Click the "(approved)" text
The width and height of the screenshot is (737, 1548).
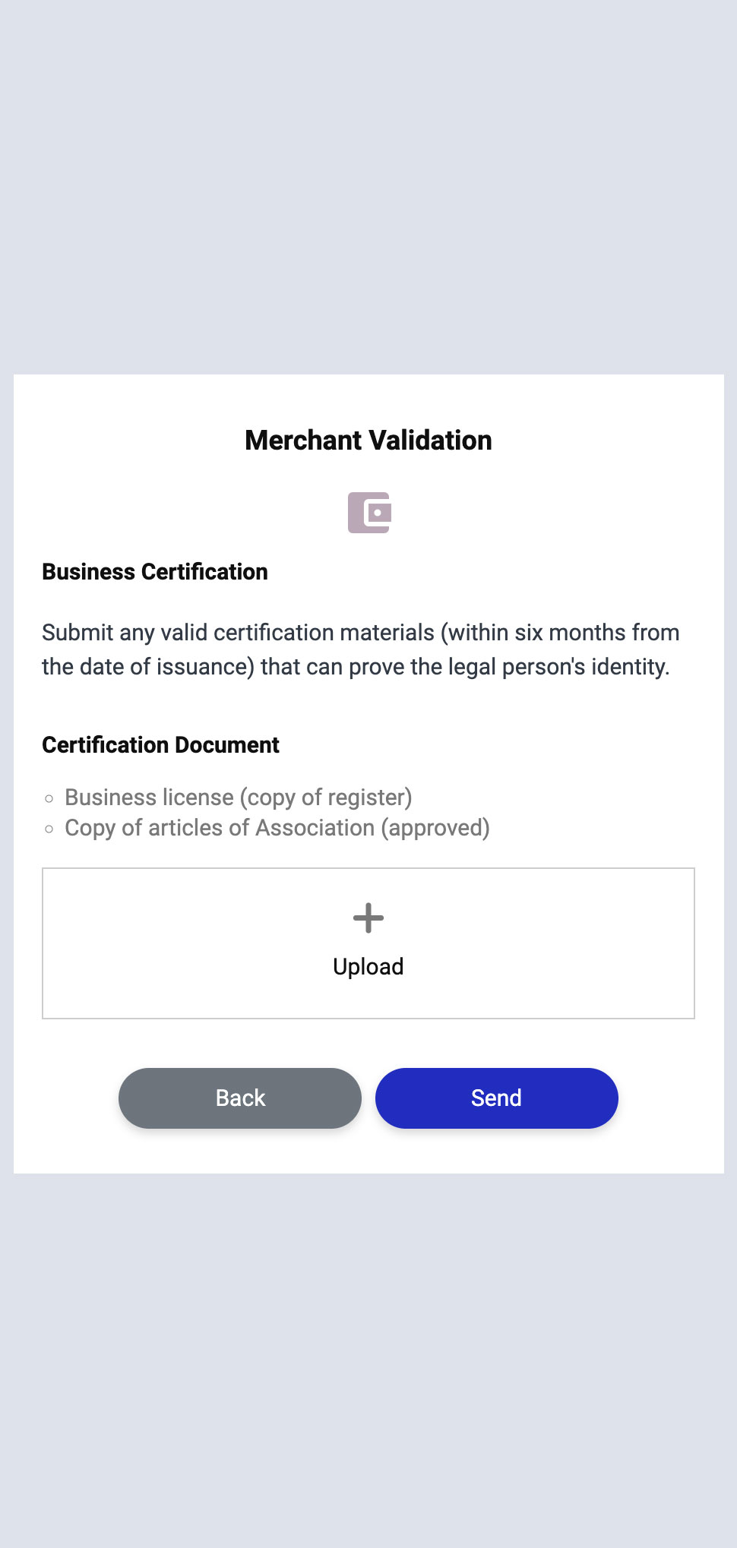435,828
